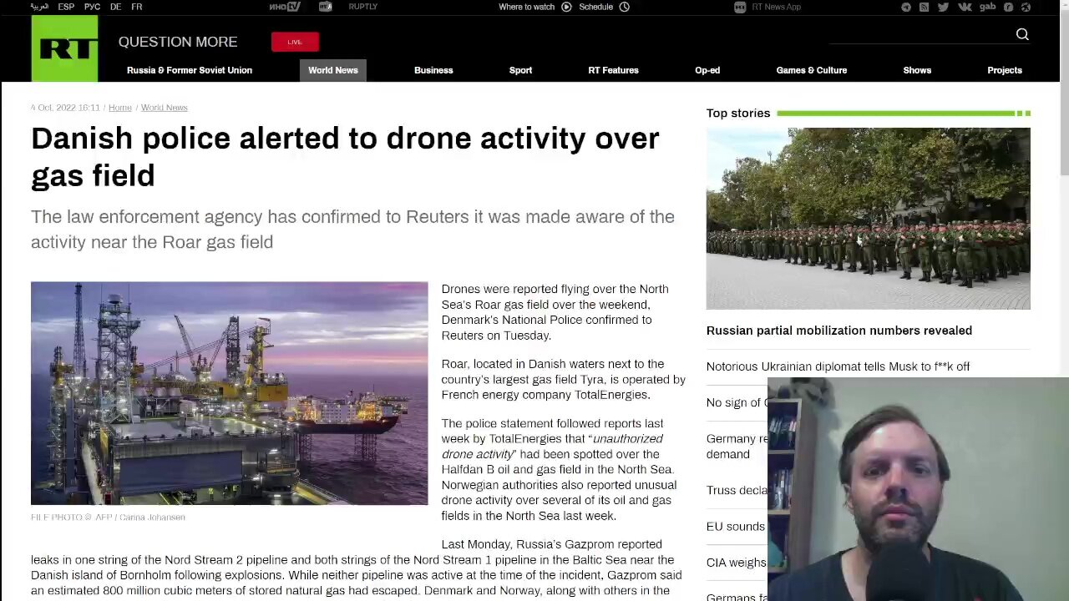Image resolution: width=1069 pixels, height=601 pixels.
Task: Open RT Telegram channel icon
Action: (x=906, y=7)
